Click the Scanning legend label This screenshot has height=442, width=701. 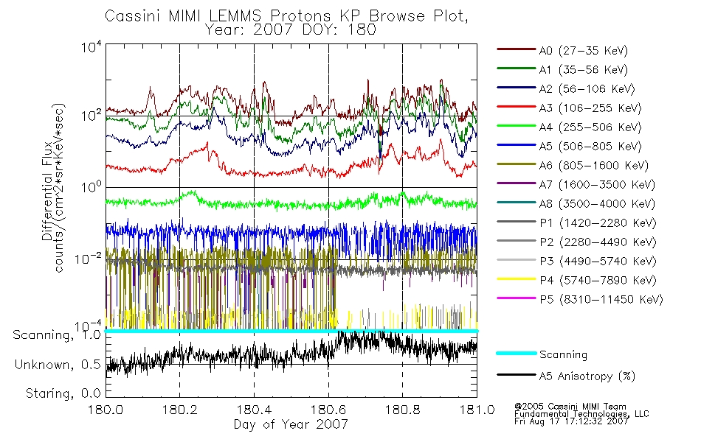563,355
